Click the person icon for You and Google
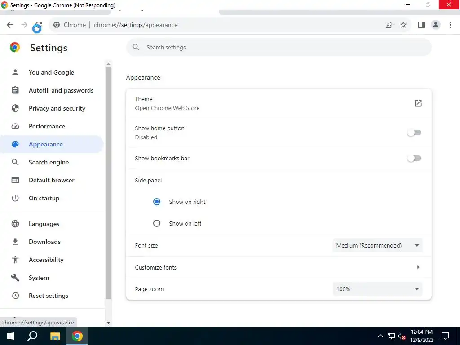 15,72
